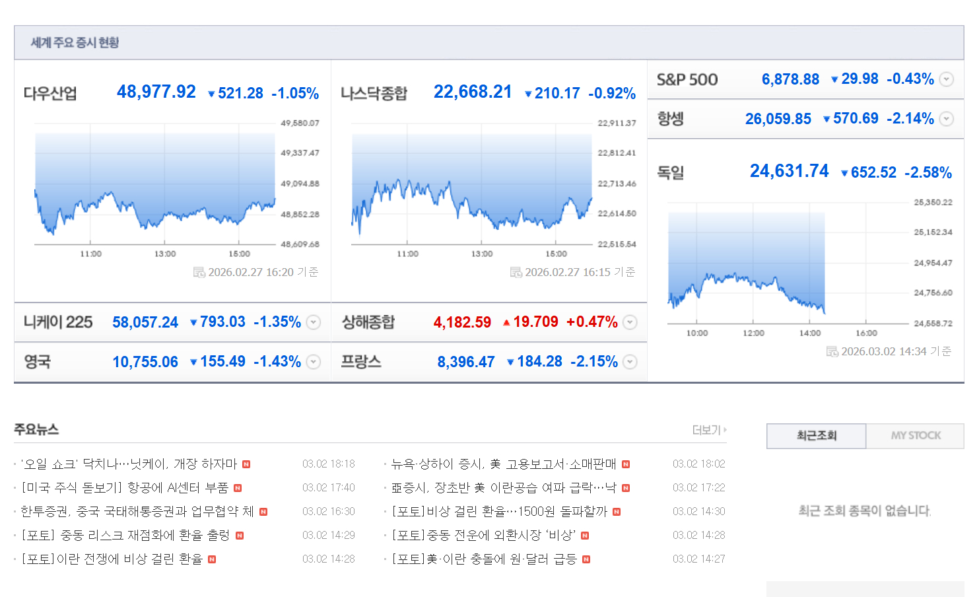
Task: Click the calendar icon under the 독일 chart
Action: point(832,351)
